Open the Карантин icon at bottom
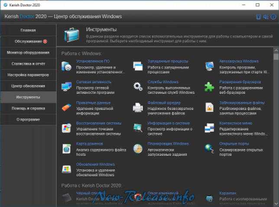The height and width of the screenshot is (207, 279). tap(209, 198)
